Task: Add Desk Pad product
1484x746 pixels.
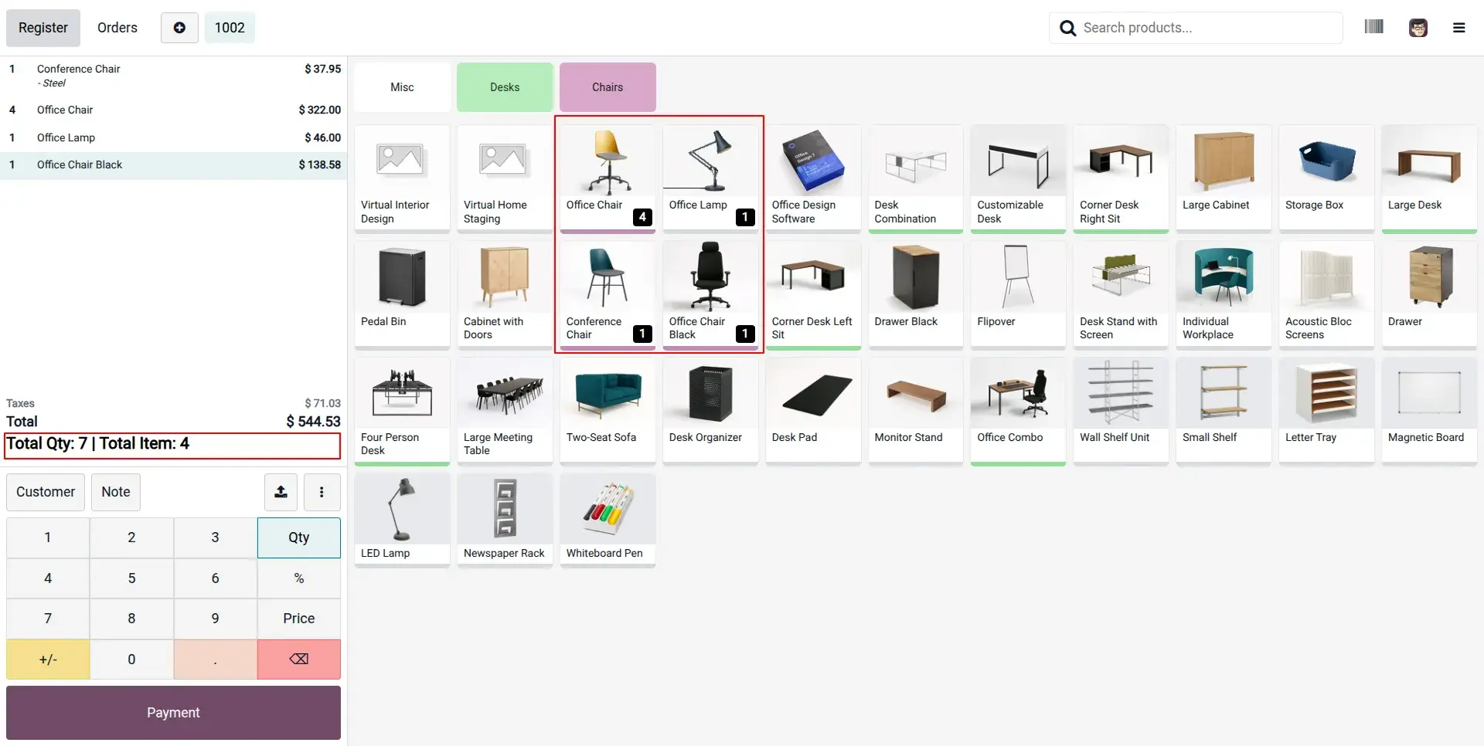Action: (813, 411)
